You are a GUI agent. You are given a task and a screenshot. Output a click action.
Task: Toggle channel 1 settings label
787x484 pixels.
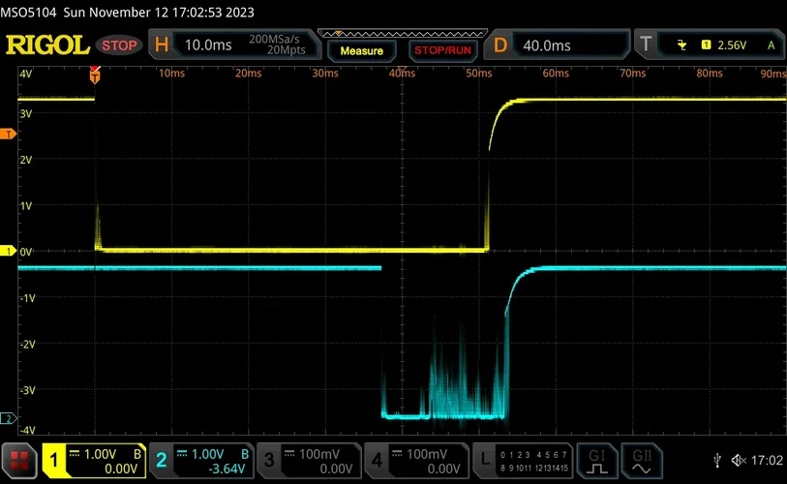coord(95,460)
